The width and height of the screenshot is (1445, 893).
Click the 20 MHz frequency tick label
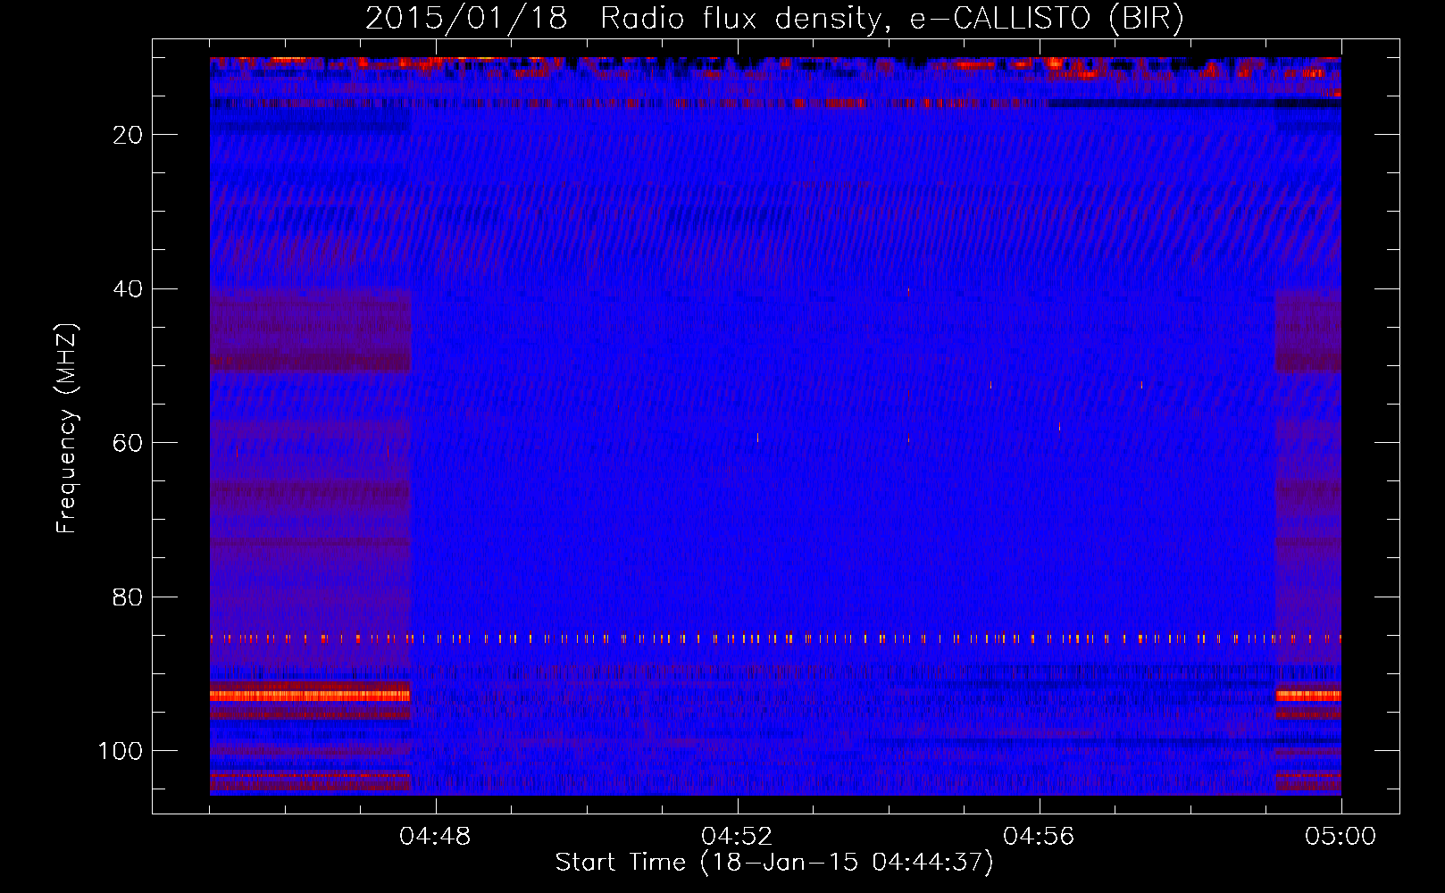click(129, 135)
